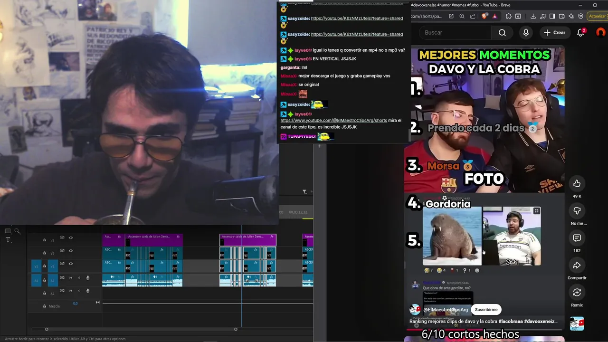Open ElMaestroClipsArg shorts link in chat
The height and width of the screenshot is (342, 608).
coord(334,121)
